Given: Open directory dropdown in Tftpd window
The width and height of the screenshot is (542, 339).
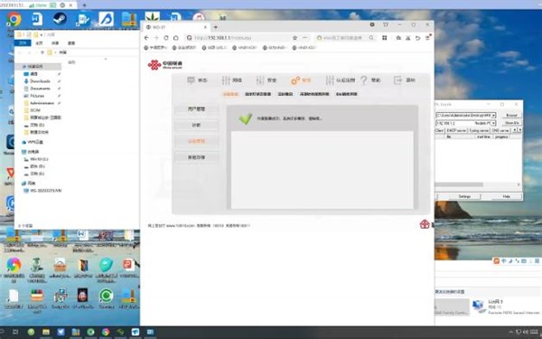Looking at the screenshot, I should (493, 115).
